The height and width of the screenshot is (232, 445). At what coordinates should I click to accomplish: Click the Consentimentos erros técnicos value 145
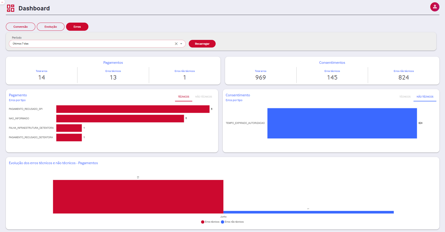[332, 78]
